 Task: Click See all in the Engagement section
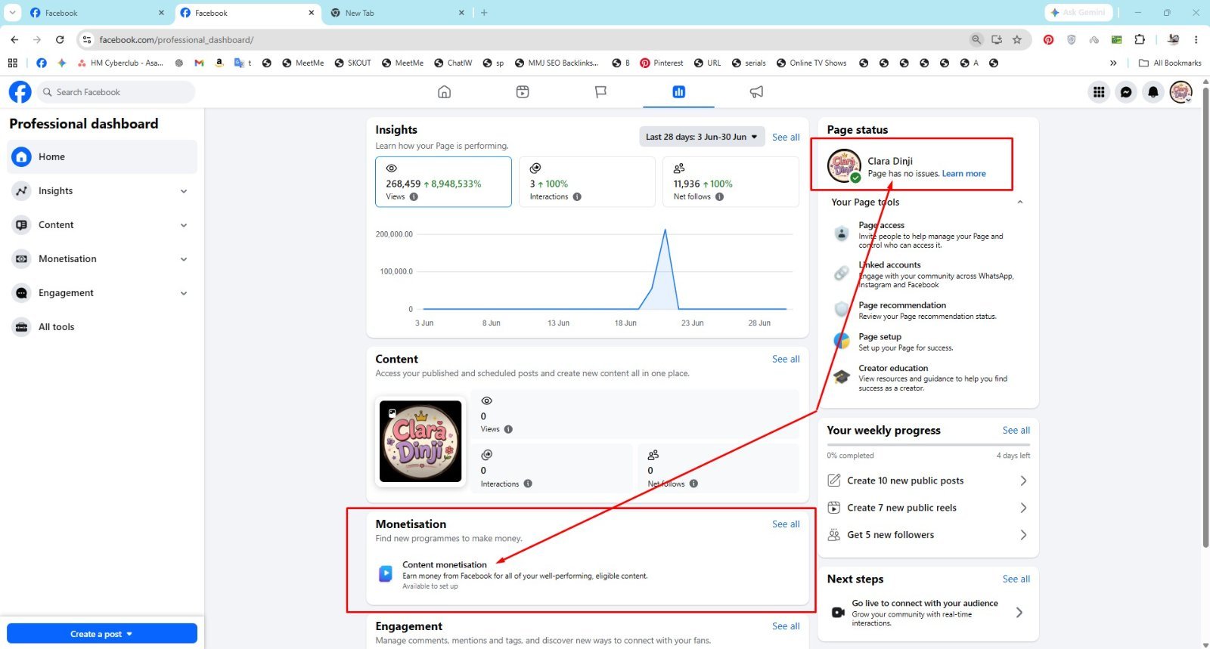786,626
